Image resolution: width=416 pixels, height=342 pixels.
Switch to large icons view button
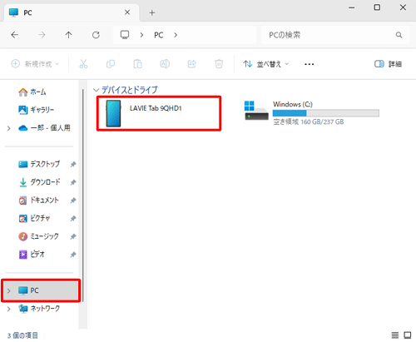[408, 335]
